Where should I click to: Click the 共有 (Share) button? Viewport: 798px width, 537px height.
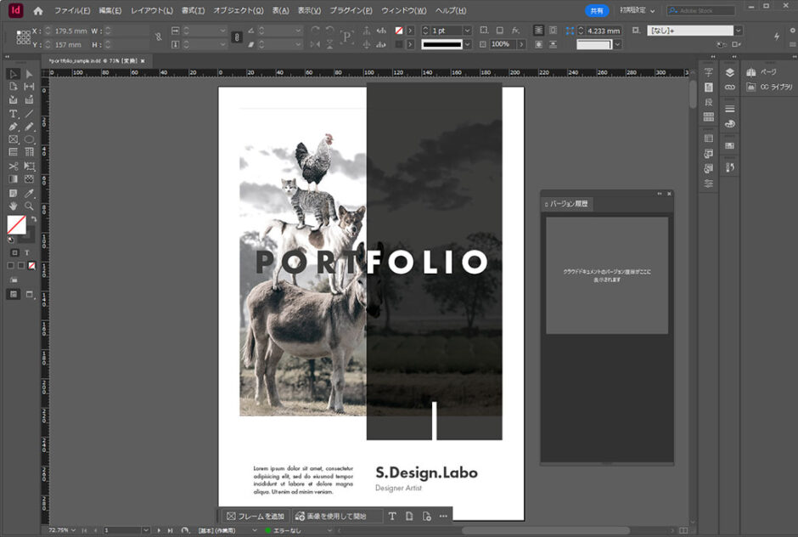pyautogui.click(x=599, y=10)
